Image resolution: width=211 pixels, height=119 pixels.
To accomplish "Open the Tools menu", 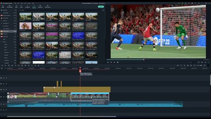I will point(22,3).
